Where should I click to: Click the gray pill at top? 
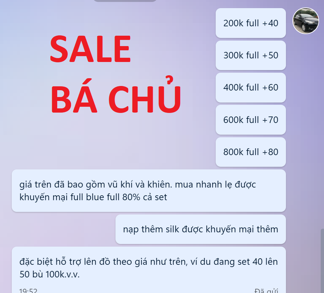(125, 1)
